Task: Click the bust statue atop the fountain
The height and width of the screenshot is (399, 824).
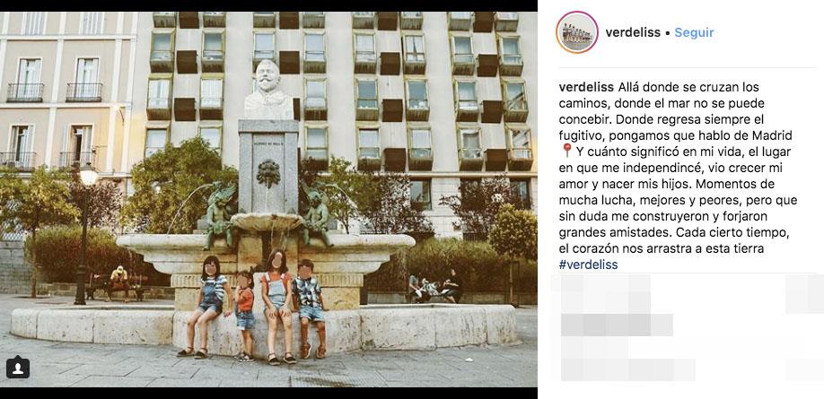Action: pyautogui.click(x=268, y=91)
